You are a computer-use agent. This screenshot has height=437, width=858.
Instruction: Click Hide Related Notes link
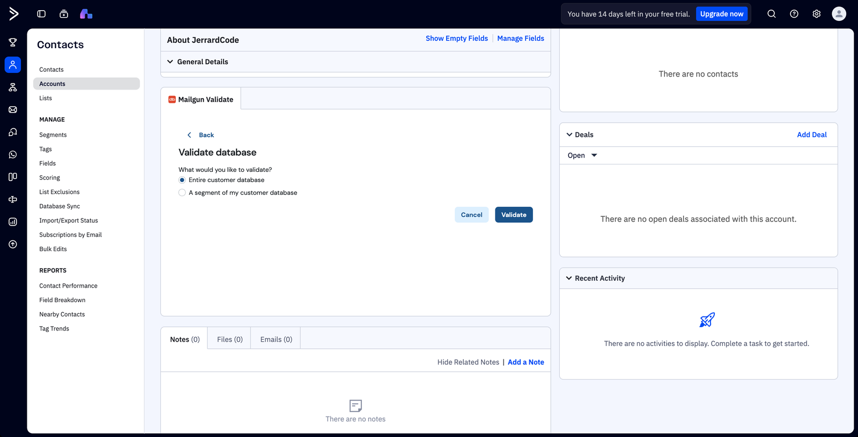468,362
